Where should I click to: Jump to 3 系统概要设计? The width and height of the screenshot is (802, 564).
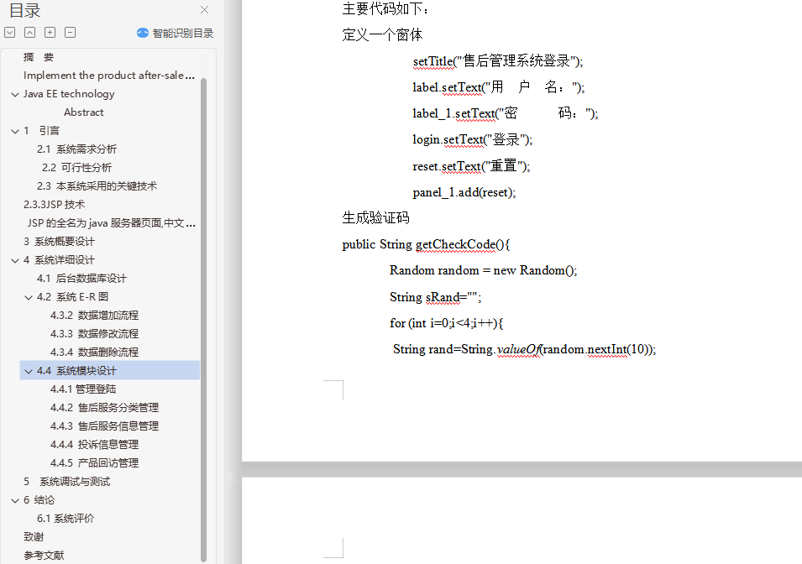[x=59, y=242]
